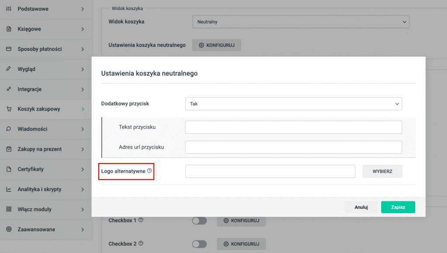Toggle the Checkbox 2 switch

click(199, 244)
